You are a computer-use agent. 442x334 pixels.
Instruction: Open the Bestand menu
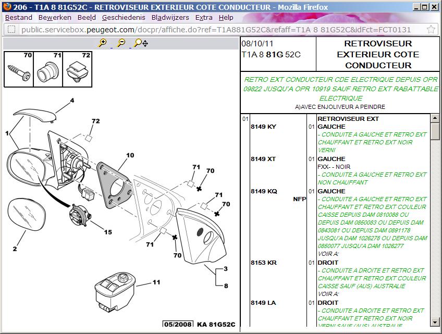tap(19, 18)
